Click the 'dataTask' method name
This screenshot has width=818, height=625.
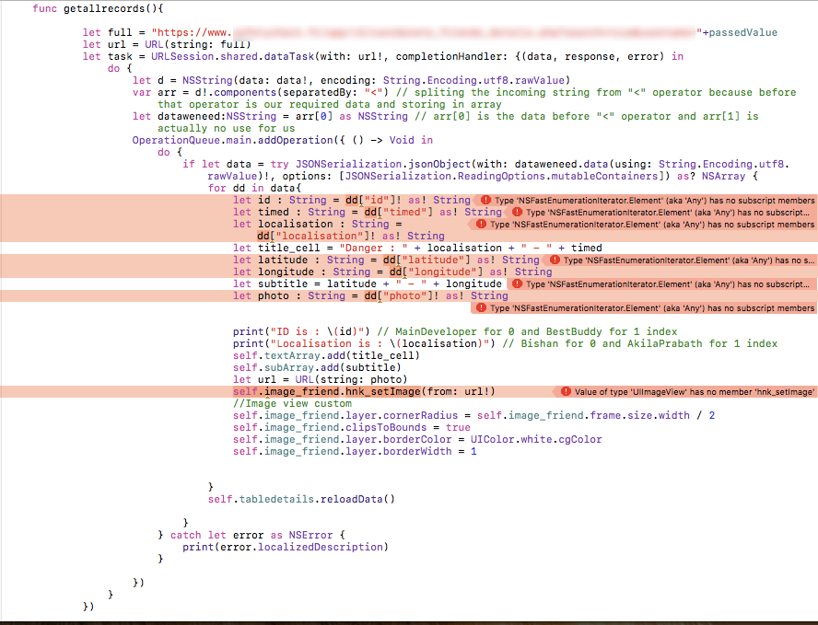point(289,56)
